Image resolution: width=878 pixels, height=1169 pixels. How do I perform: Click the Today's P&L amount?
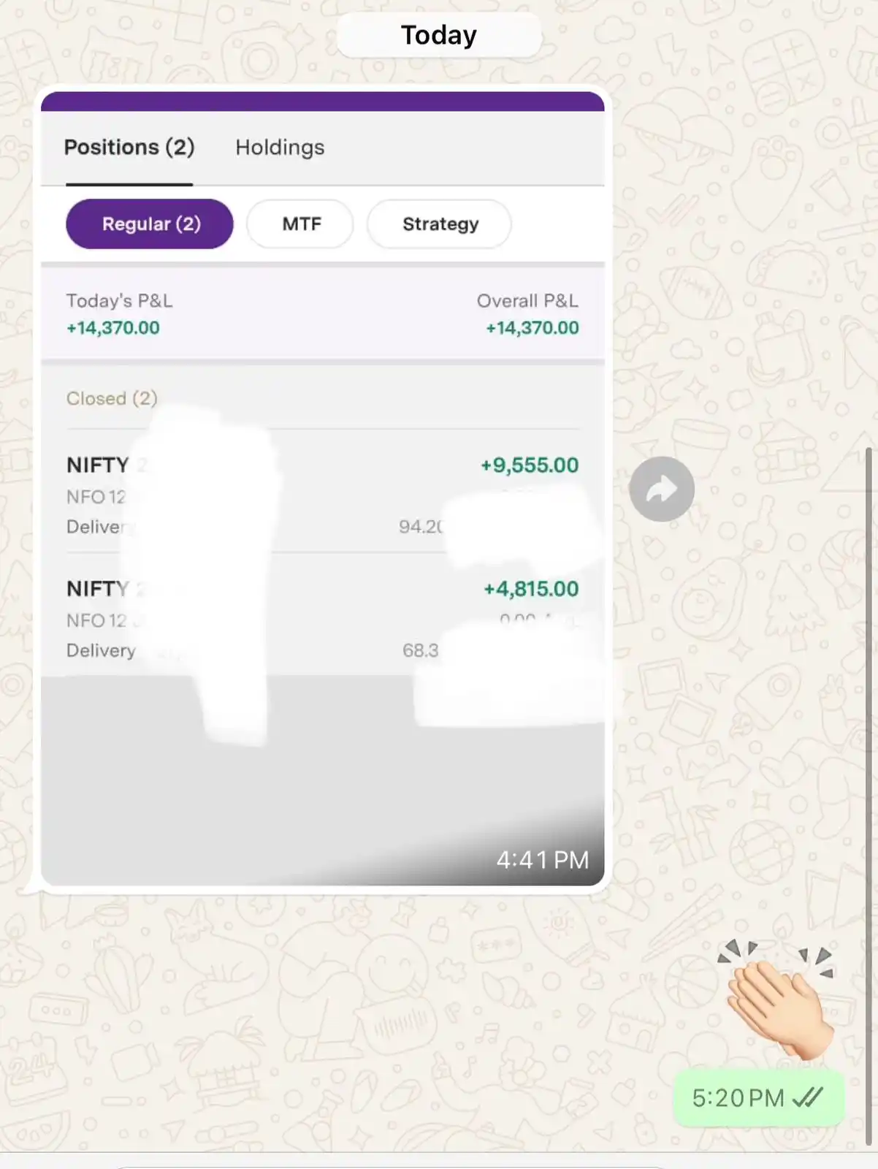(x=113, y=328)
